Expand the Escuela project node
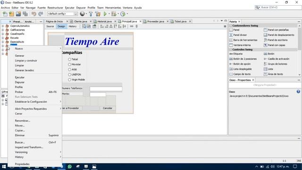The width and height of the screenshot is (302, 170). (3, 38)
